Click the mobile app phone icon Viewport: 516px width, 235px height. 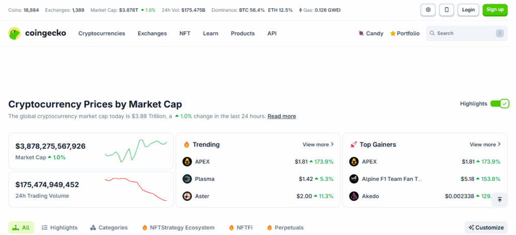coord(446,10)
